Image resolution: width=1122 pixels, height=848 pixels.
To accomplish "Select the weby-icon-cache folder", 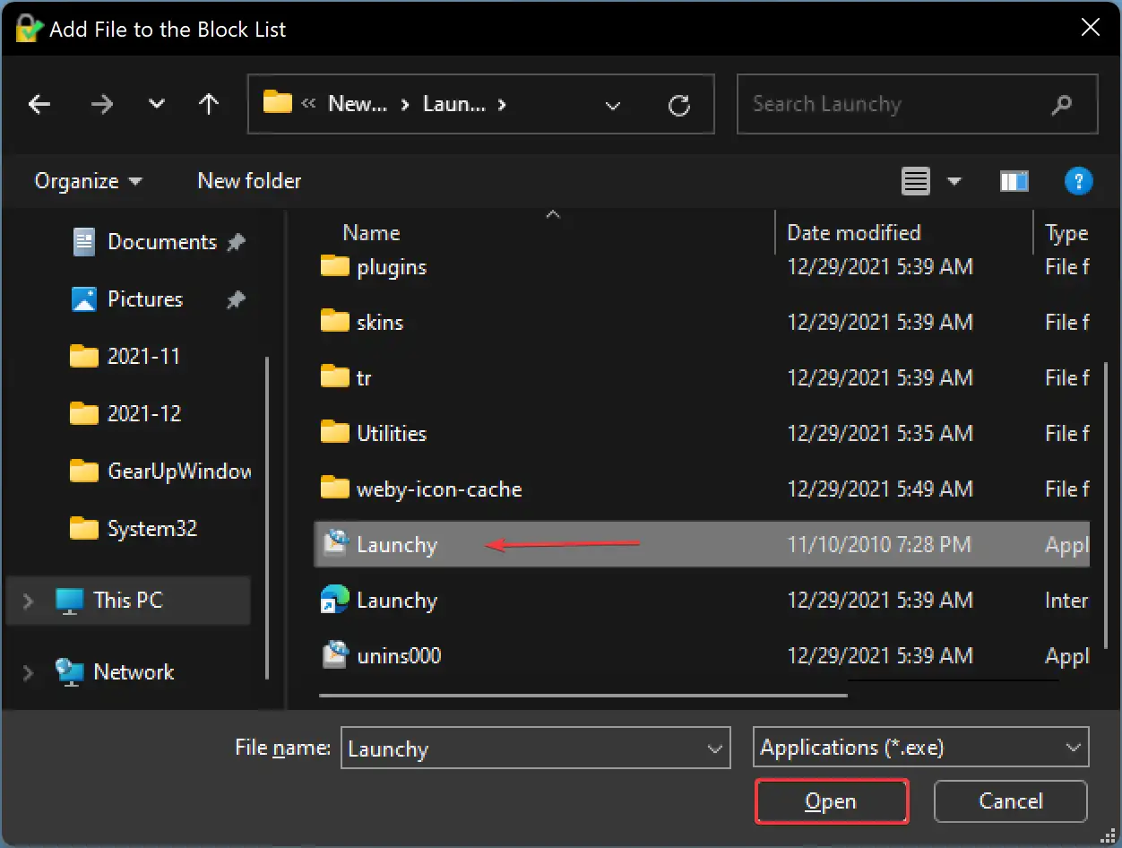I will (x=439, y=489).
